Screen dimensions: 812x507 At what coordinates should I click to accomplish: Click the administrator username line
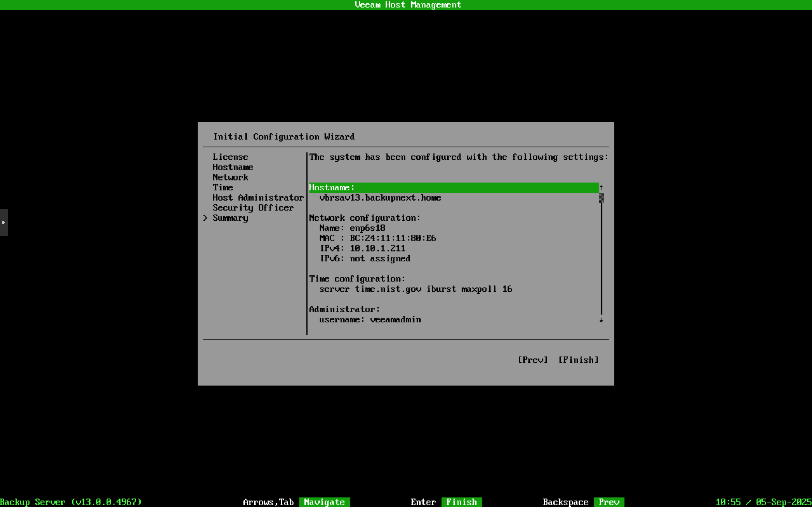click(370, 320)
